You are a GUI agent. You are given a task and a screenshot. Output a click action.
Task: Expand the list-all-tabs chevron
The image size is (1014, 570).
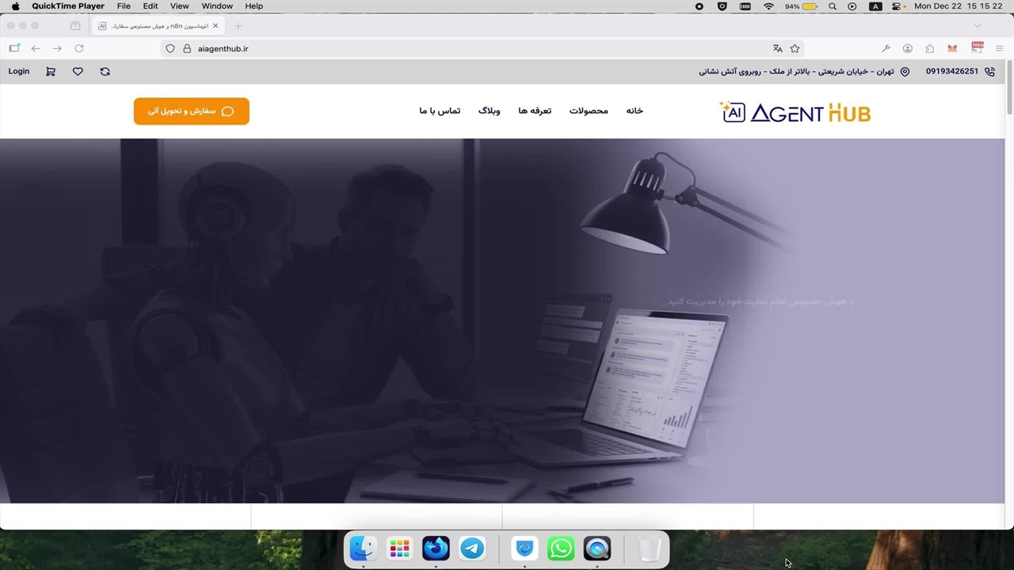click(978, 26)
